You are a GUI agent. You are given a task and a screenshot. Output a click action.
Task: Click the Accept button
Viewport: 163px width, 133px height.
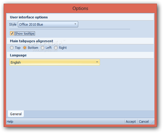click(131, 122)
